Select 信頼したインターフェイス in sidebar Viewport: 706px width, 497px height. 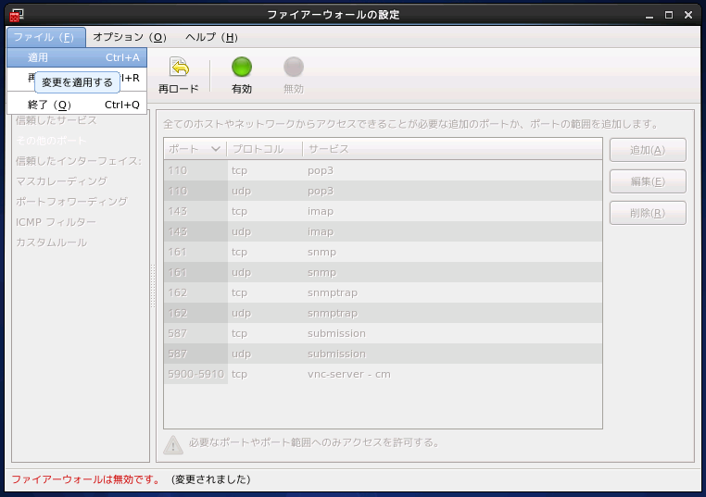click(x=79, y=161)
